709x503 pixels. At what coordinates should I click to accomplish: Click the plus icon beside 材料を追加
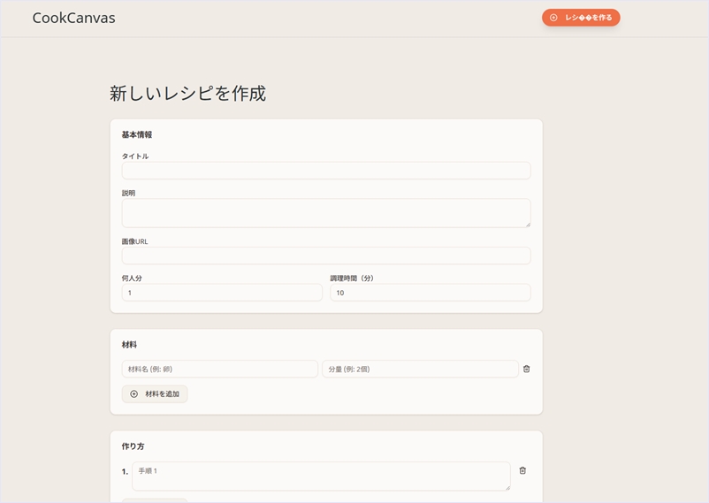[134, 394]
